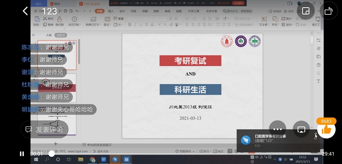The height and width of the screenshot is (164, 342).
Task: Click the Copy (复制) icon
Action: click(x=45, y=25)
